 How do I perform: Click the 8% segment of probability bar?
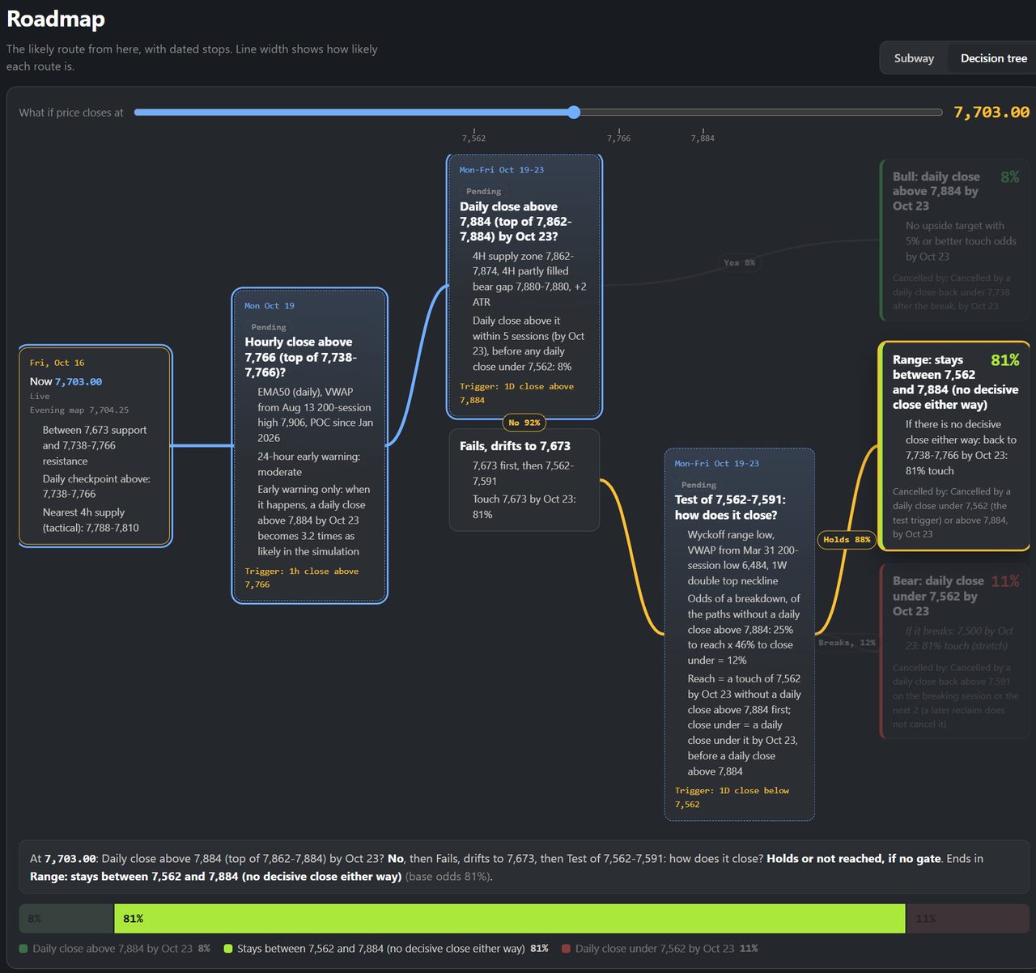pos(66,919)
